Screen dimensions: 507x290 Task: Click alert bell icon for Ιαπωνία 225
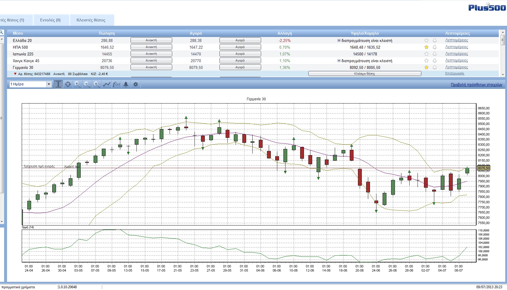coord(435,54)
